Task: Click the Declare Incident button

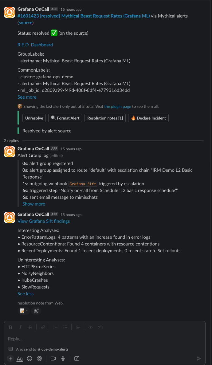Action: tap(148, 118)
